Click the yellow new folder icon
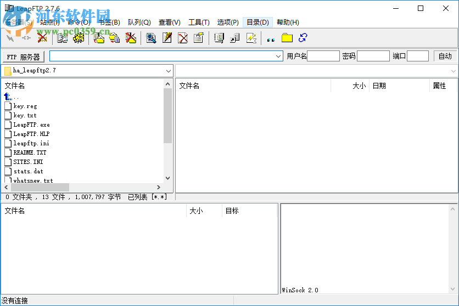This screenshot has width=459, height=306. [x=287, y=38]
